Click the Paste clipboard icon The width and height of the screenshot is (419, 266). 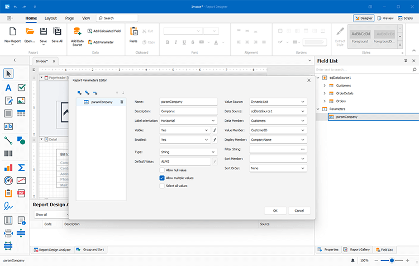(x=134, y=32)
